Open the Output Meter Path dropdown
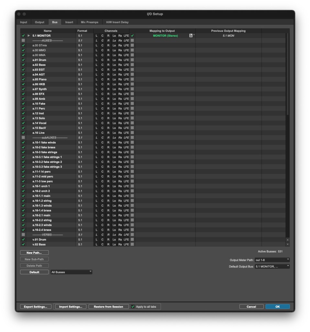310x332 pixels. [x=272, y=260]
